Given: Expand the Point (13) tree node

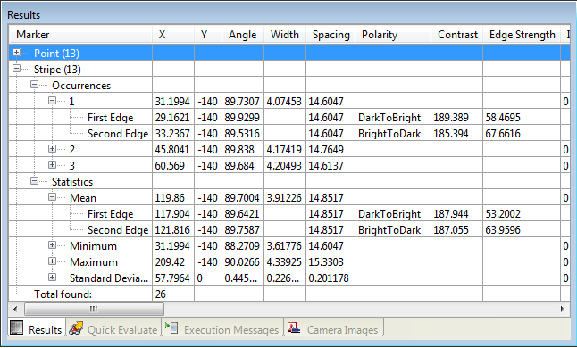Looking at the screenshot, I should pos(16,53).
